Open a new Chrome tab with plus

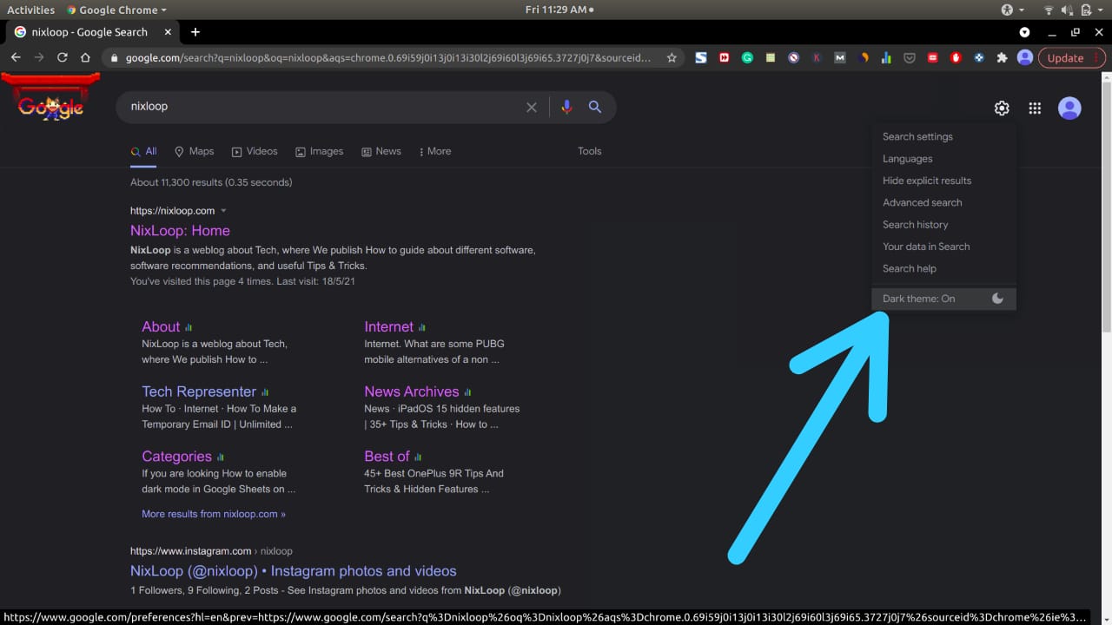point(195,32)
